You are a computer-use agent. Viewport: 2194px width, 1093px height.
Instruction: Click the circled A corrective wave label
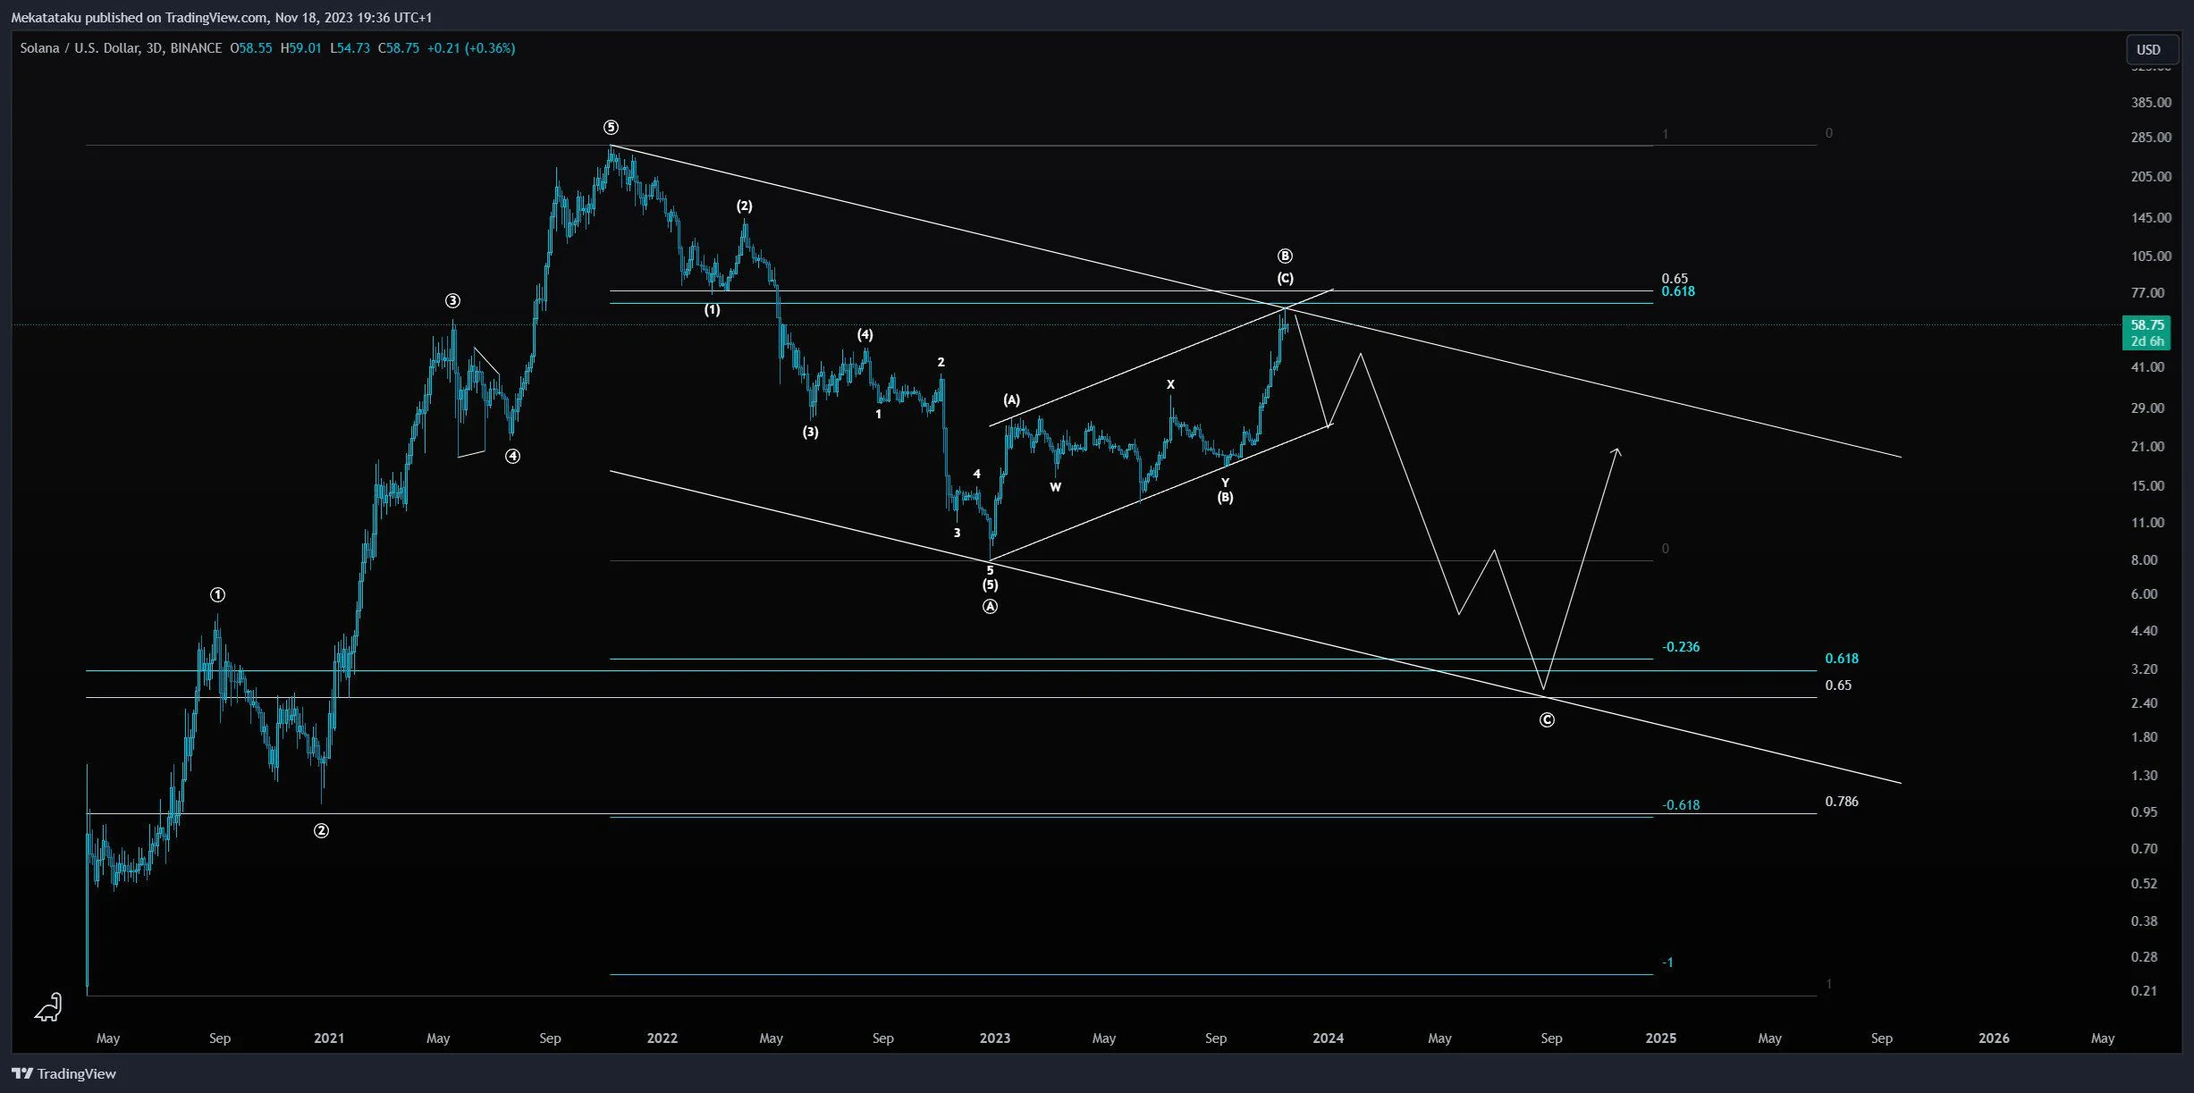click(990, 607)
